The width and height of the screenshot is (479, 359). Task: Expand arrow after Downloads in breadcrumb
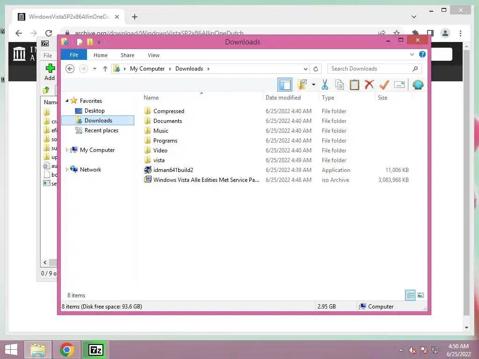tap(208, 69)
